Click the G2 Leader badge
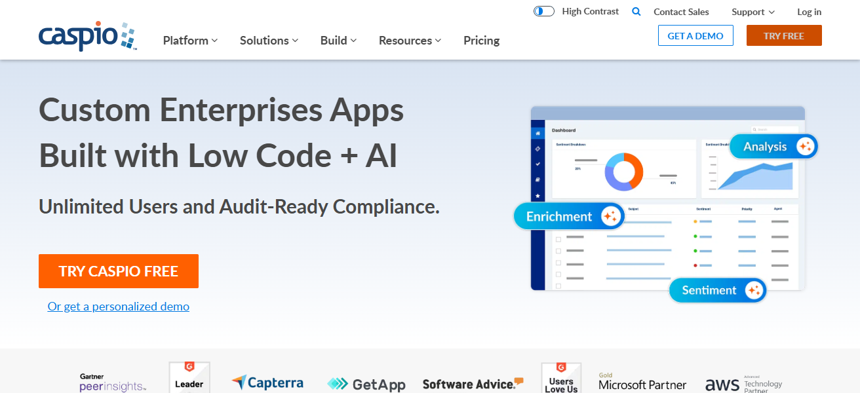860x393 pixels. [189, 379]
